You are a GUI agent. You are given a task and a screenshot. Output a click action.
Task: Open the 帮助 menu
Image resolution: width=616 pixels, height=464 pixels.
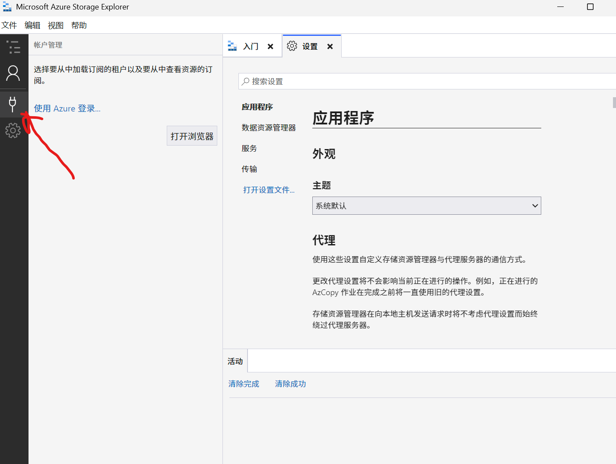79,25
